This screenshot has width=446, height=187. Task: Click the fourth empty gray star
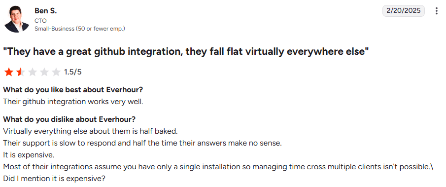[x=44, y=72]
